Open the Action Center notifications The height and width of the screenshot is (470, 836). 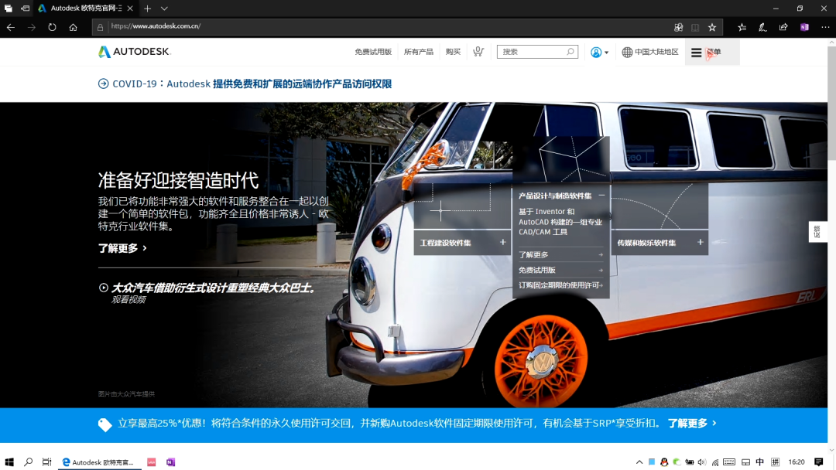(818, 462)
